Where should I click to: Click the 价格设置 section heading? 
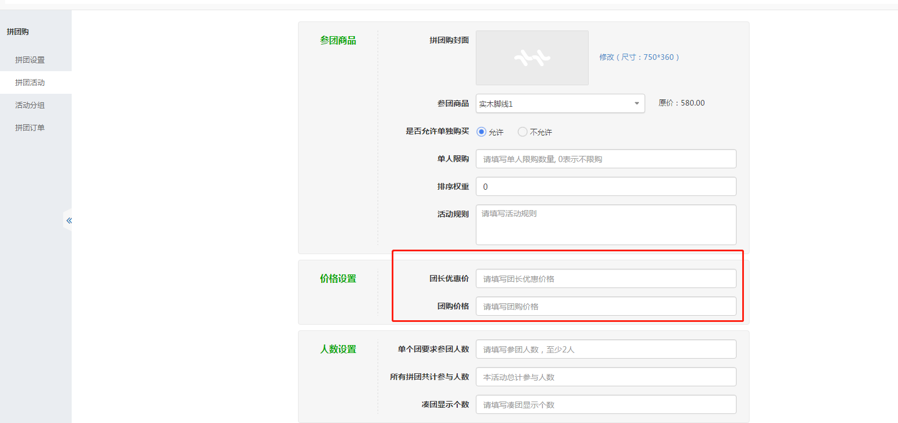[338, 278]
